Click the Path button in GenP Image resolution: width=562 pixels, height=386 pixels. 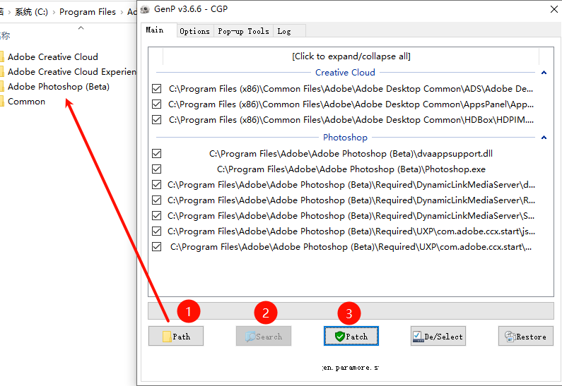[176, 336]
